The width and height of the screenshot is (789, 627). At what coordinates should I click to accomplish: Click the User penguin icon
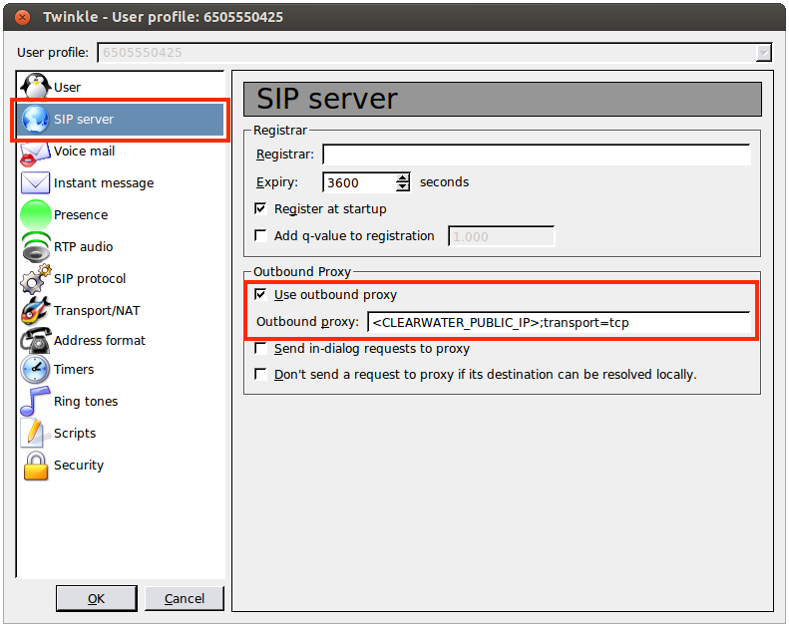[x=36, y=87]
